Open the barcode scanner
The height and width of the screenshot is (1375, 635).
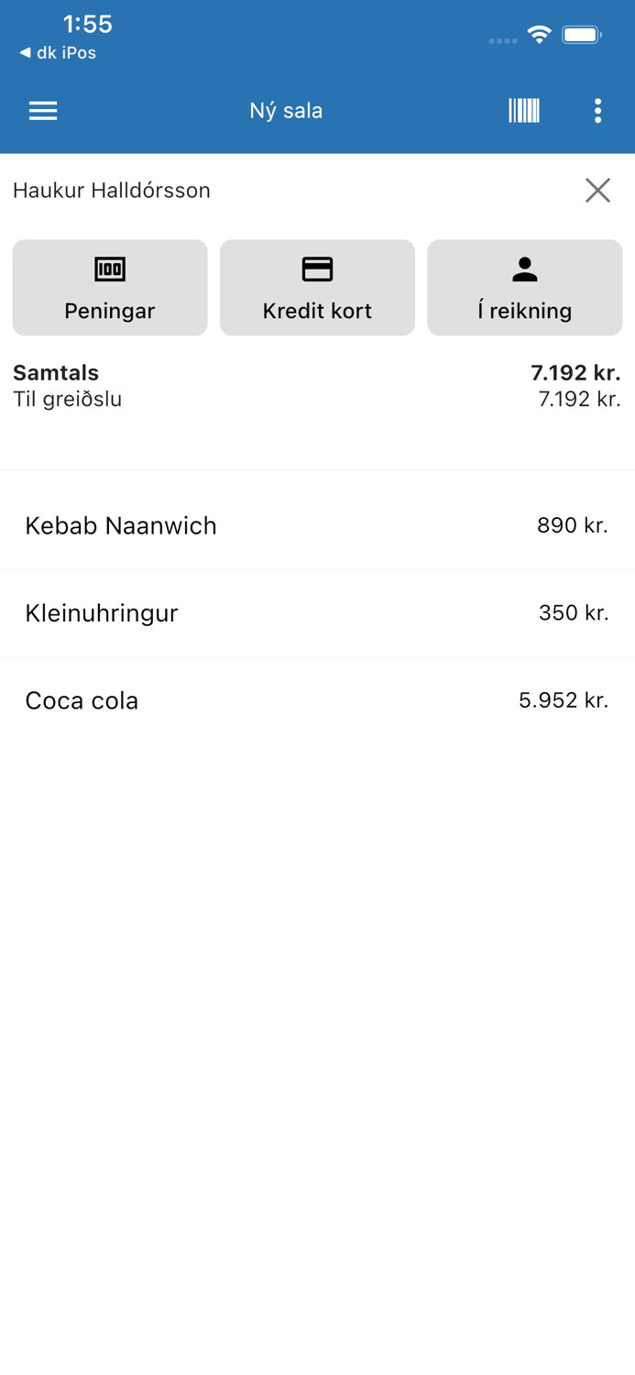pyautogui.click(x=523, y=110)
